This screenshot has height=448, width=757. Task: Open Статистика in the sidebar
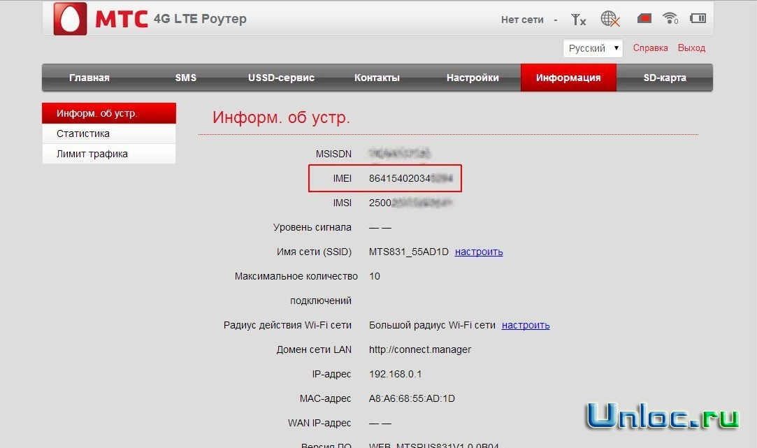[x=109, y=133]
